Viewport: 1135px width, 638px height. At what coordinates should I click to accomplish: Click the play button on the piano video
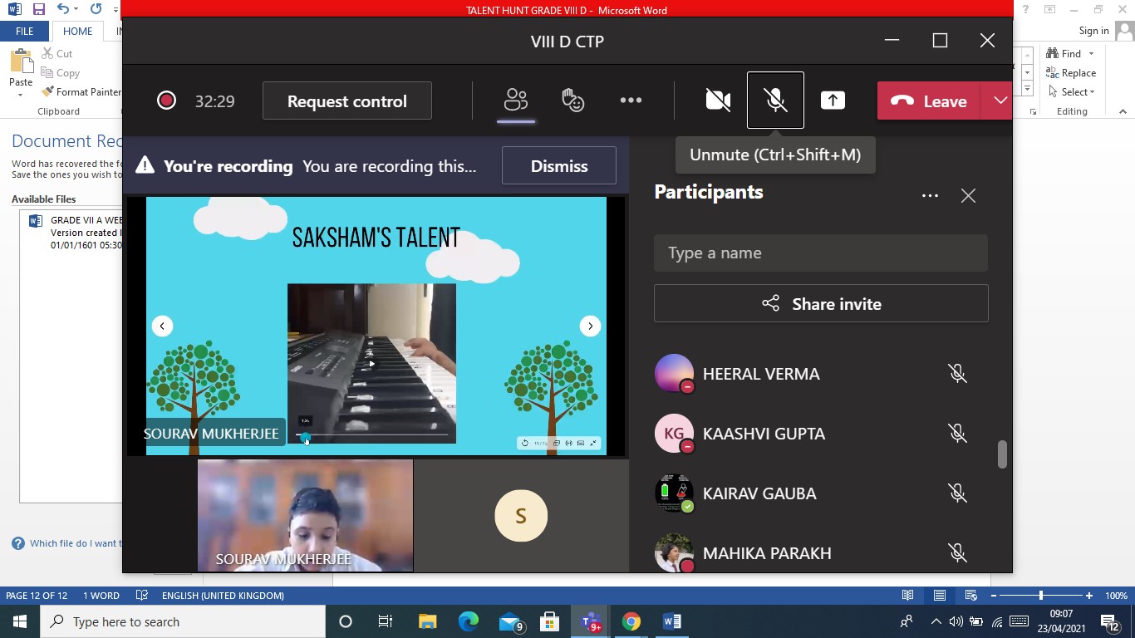371,363
